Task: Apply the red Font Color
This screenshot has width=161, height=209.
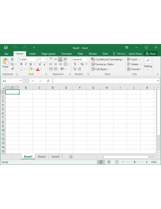Action: click(x=38, y=69)
